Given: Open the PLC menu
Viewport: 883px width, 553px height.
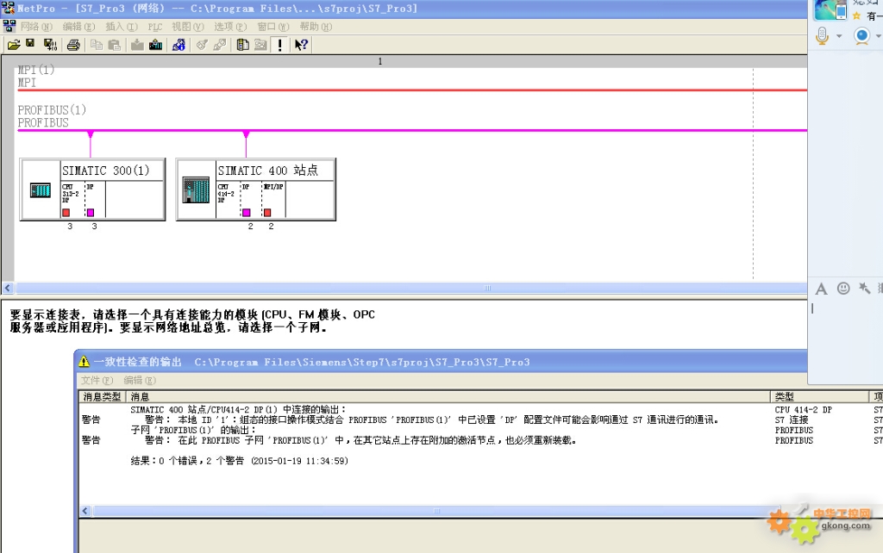Looking at the screenshot, I should pyautogui.click(x=155, y=27).
